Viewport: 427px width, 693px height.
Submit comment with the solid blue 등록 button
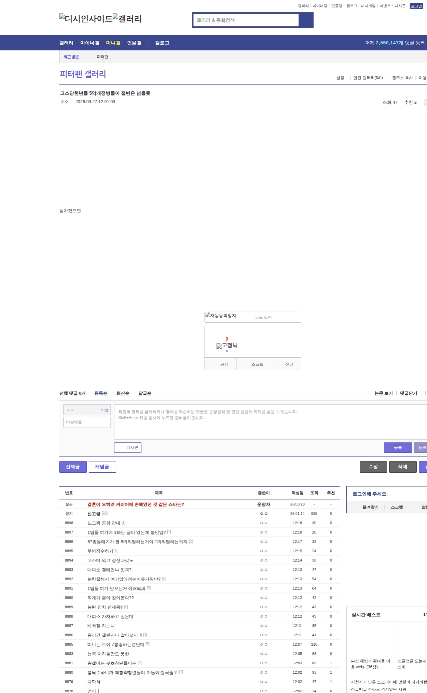(398, 447)
